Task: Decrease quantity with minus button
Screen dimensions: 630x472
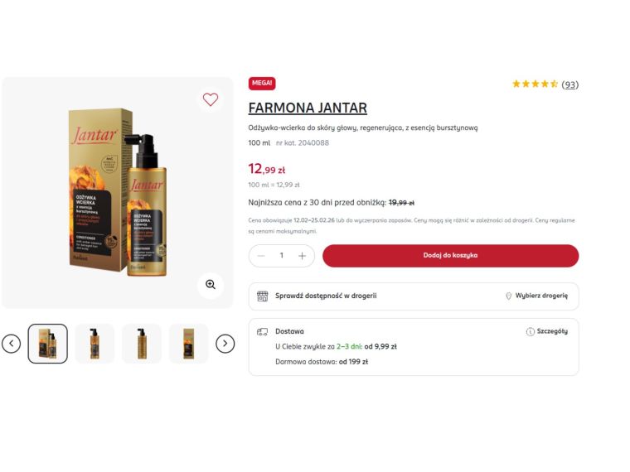Action: pos(261,256)
